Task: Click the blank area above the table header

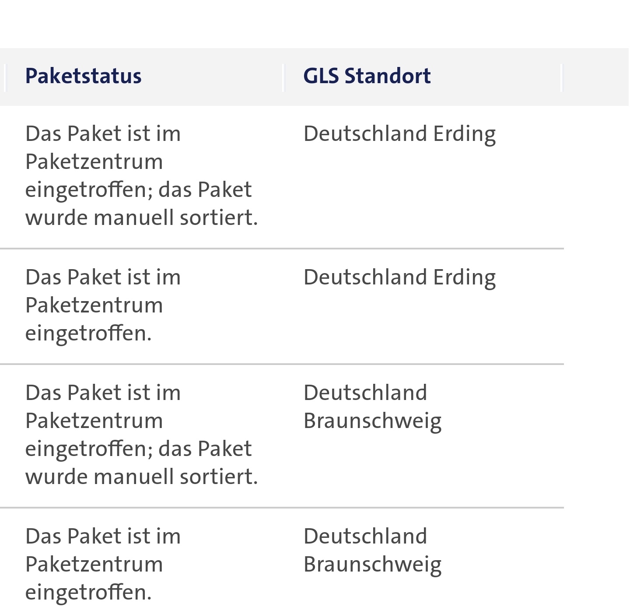Action: (x=315, y=24)
